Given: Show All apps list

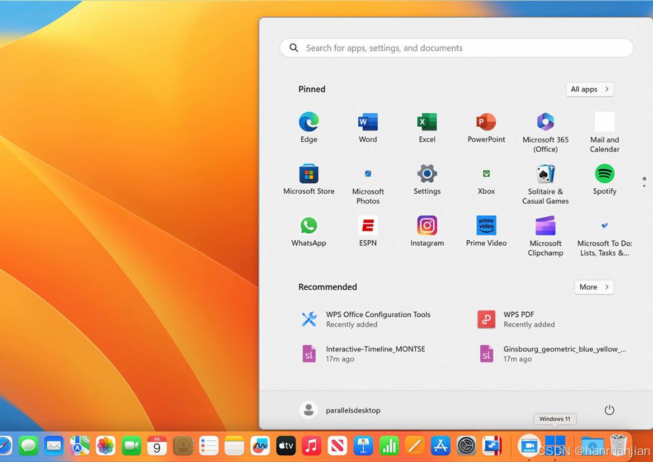Looking at the screenshot, I should coord(590,89).
